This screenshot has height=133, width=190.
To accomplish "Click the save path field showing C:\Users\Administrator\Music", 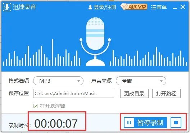I will (x=73, y=94).
